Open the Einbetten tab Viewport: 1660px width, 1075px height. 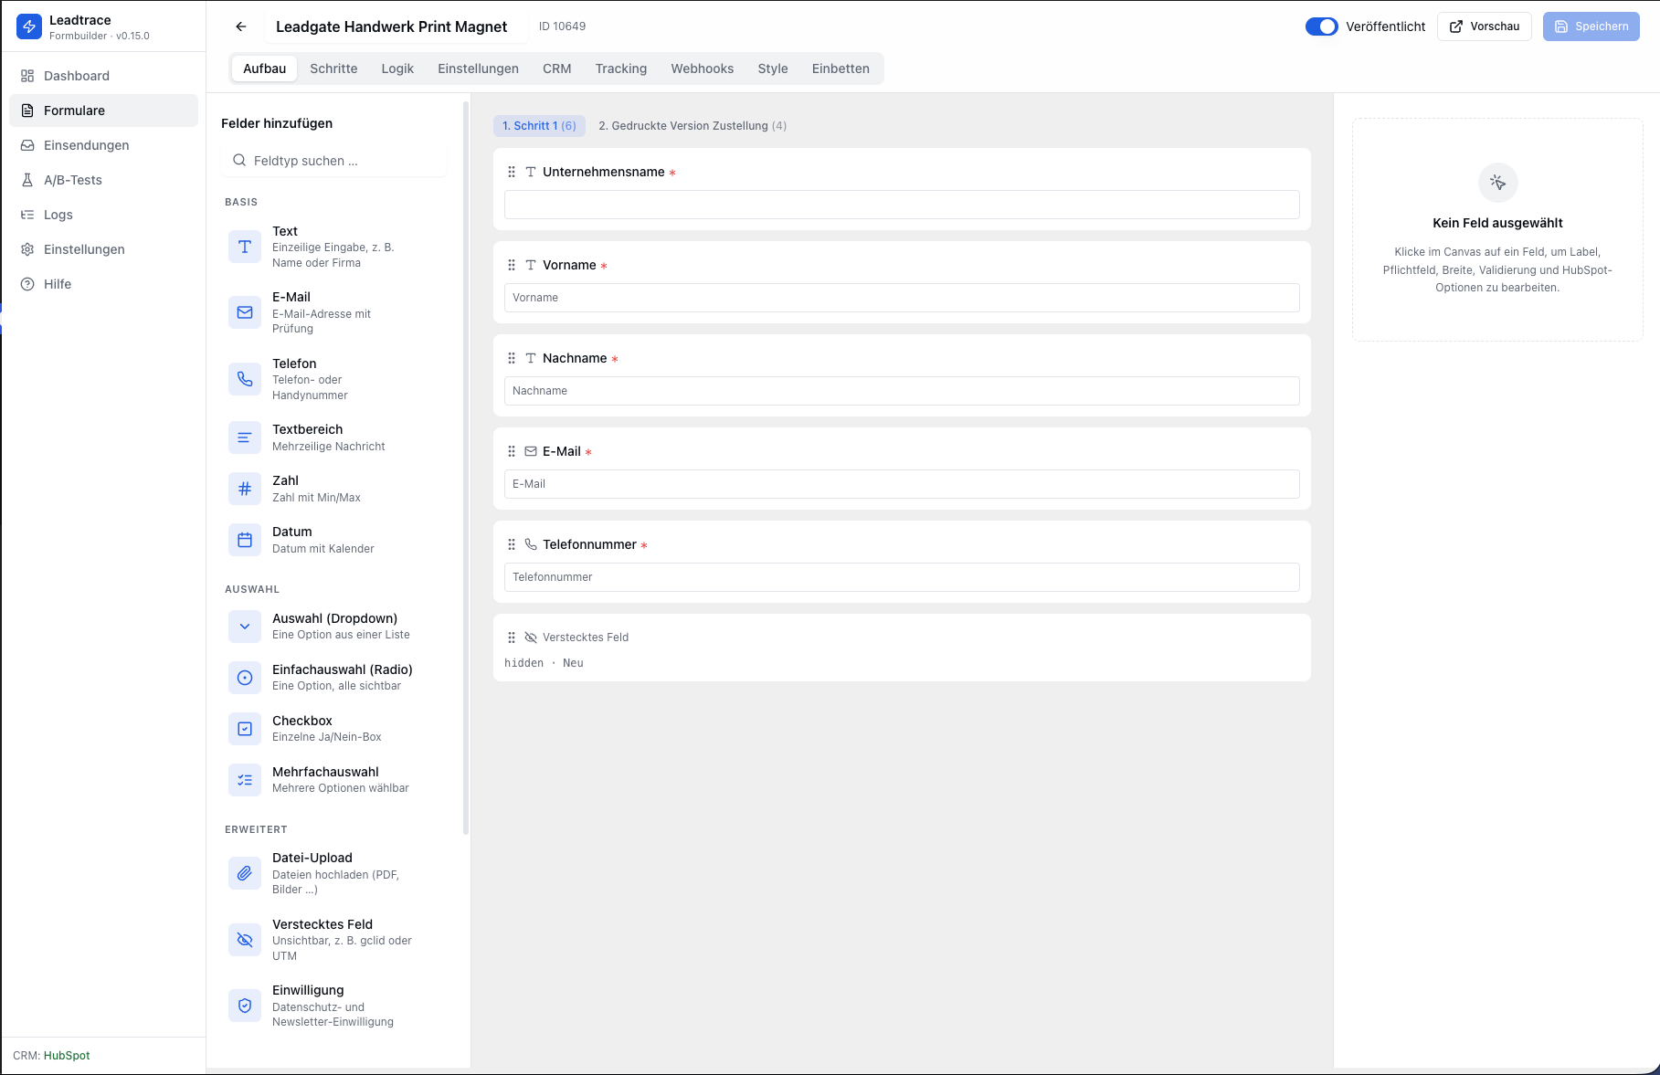841,69
